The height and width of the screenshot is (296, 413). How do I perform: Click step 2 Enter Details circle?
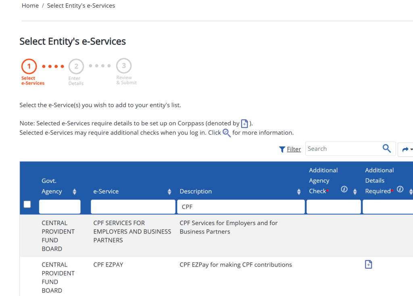point(76,66)
